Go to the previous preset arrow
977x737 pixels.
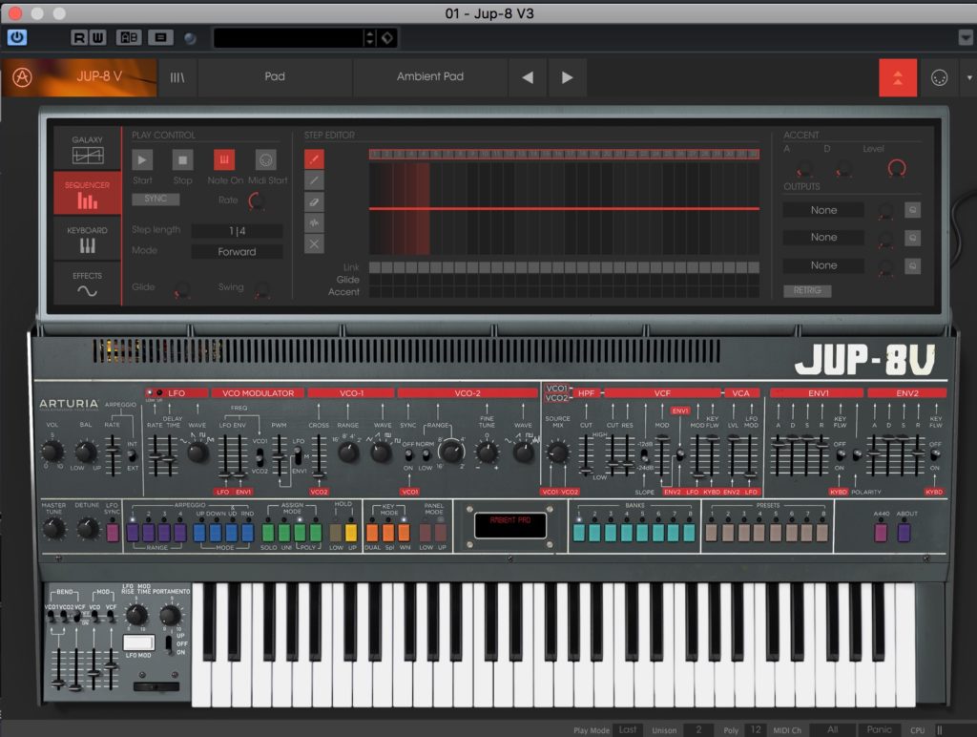point(528,77)
